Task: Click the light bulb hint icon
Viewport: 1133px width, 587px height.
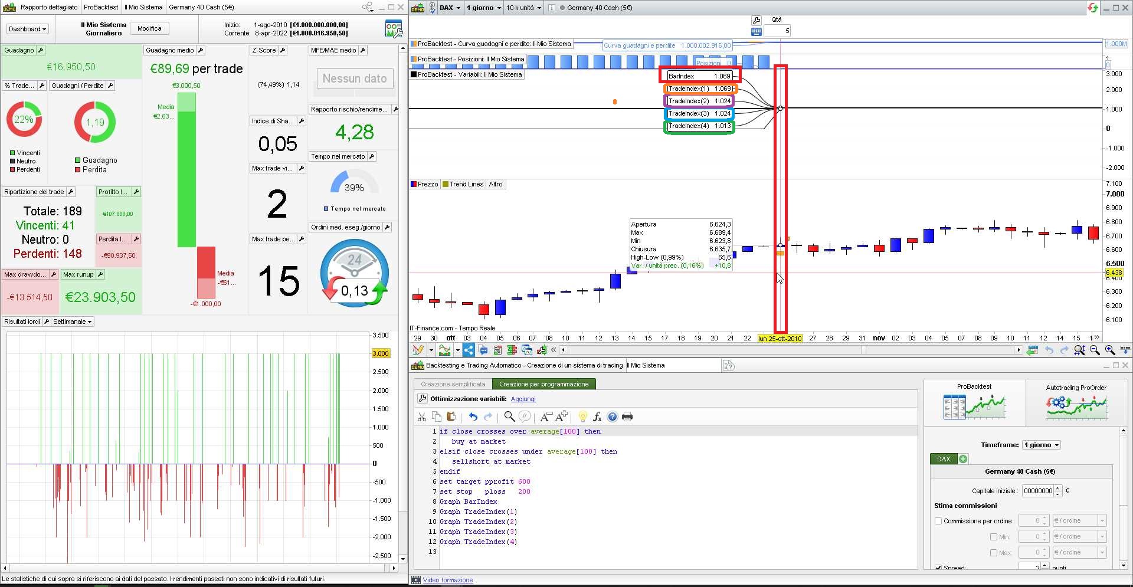Action: (x=582, y=417)
